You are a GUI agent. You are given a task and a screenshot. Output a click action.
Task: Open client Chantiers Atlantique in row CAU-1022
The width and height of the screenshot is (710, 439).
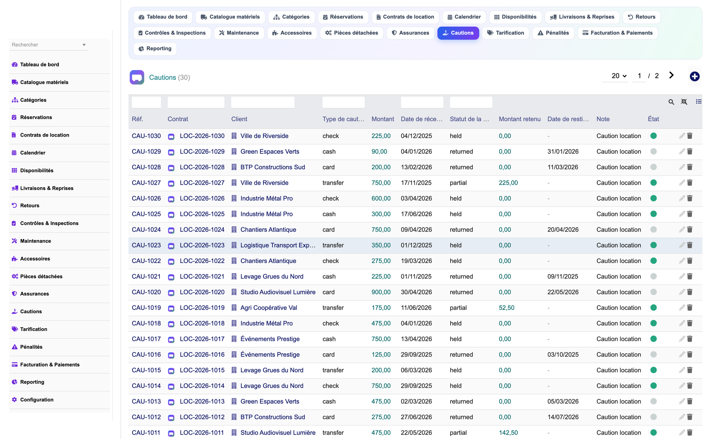[268, 261]
